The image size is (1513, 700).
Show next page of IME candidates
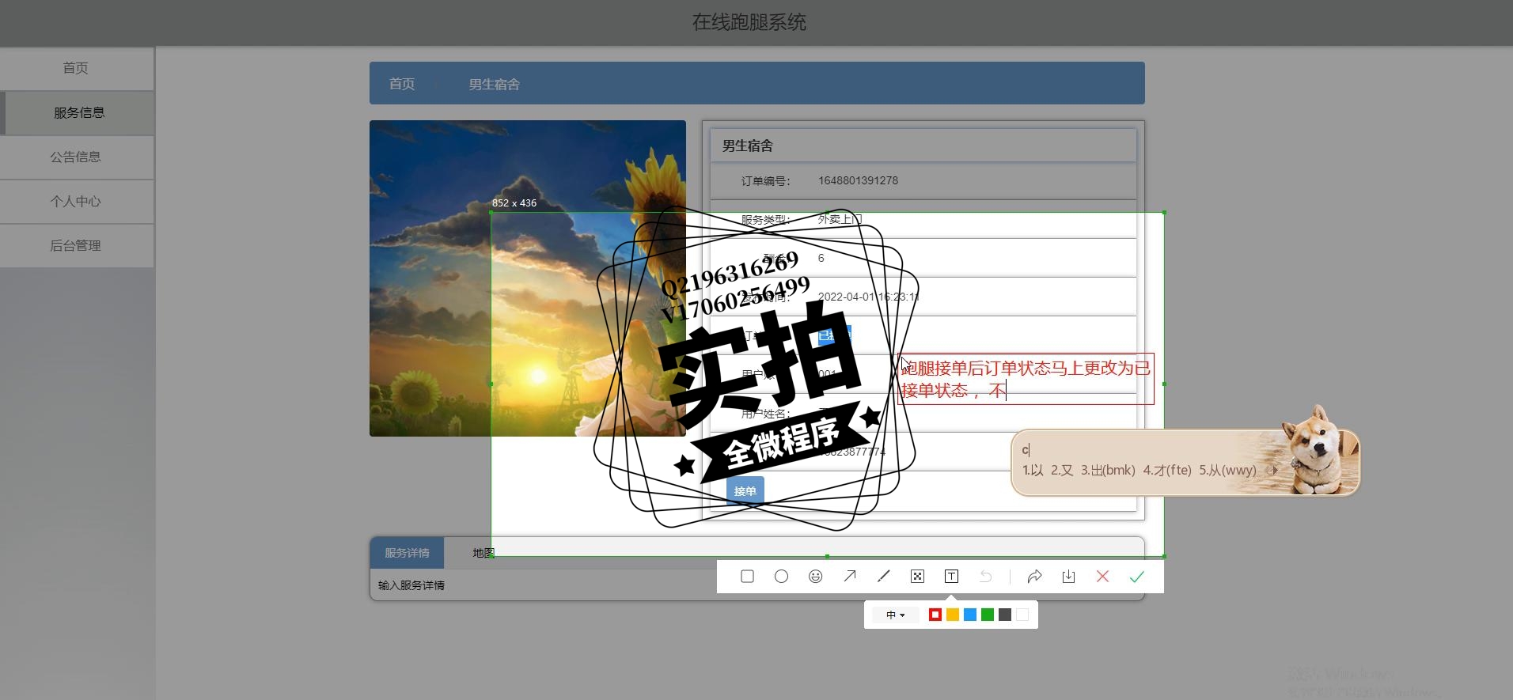coord(1275,470)
